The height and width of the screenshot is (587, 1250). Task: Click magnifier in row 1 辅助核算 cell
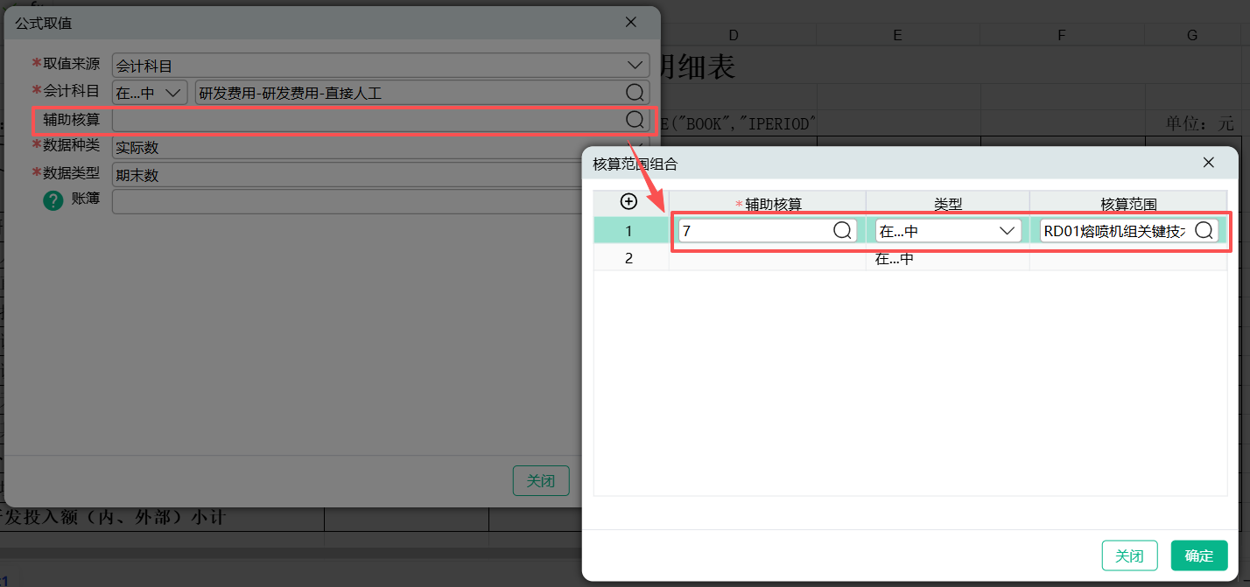point(842,230)
